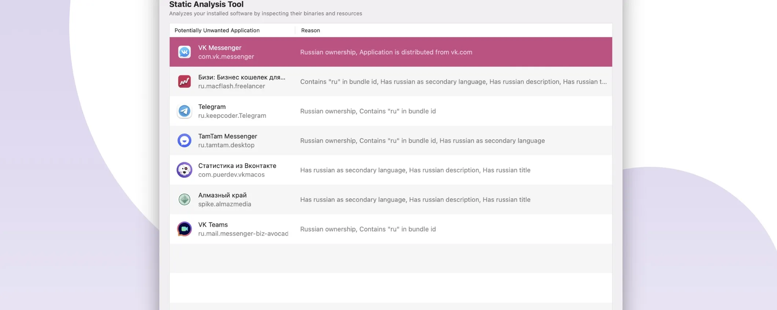Click the reason in spike.almazmedia row
The height and width of the screenshot is (310, 777).
point(415,200)
